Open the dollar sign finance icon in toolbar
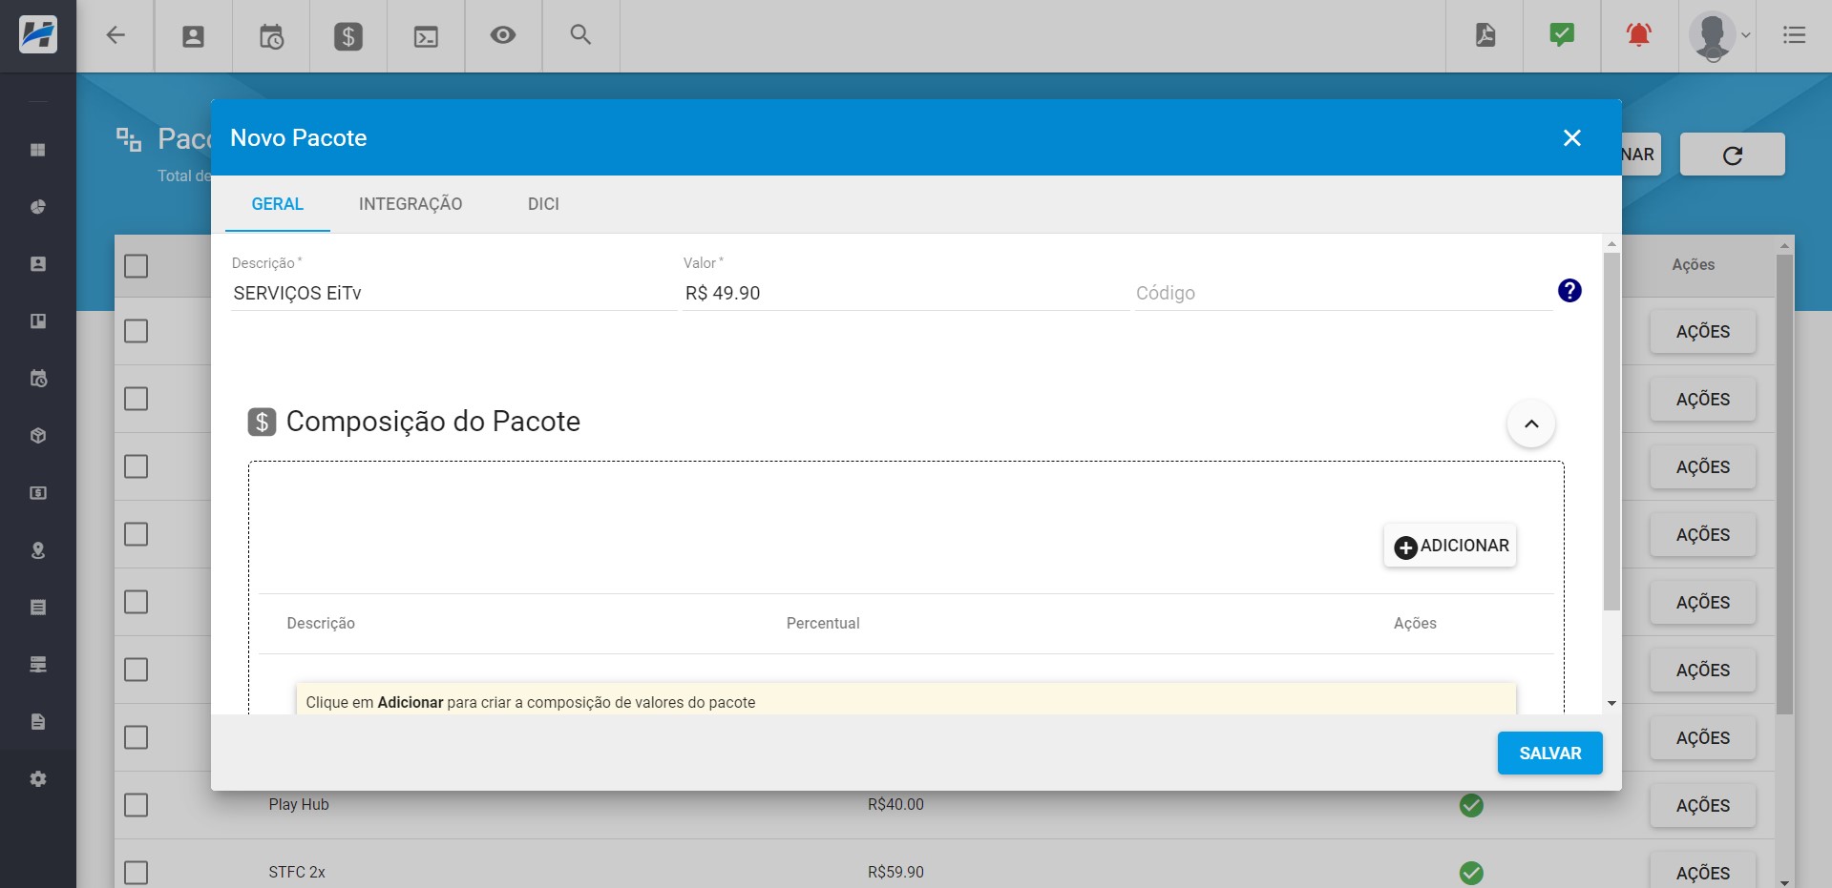 click(347, 36)
